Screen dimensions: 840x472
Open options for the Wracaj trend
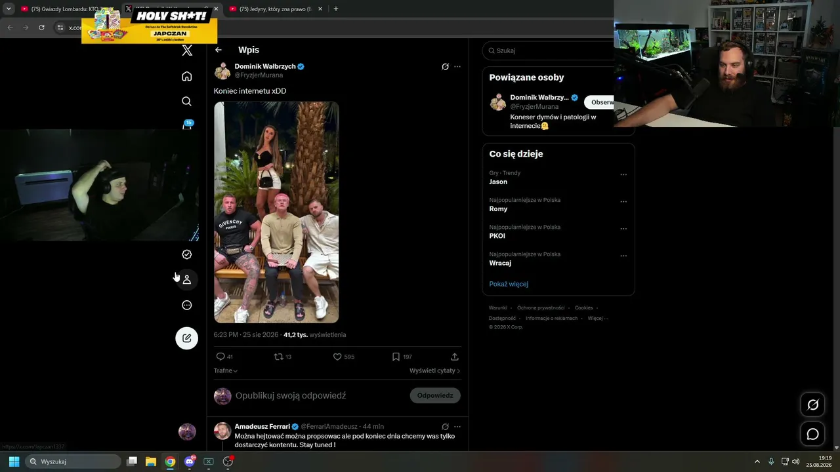coord(623,256)
